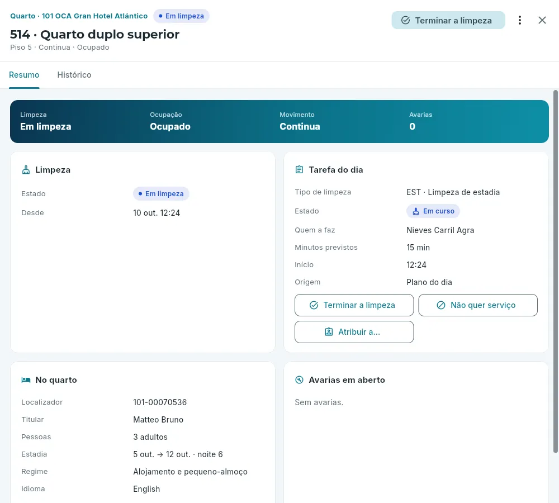Viewport: 559px width, 503px height.
Task: Click the Continua value in the banner
Action: [x=300, y=126]
